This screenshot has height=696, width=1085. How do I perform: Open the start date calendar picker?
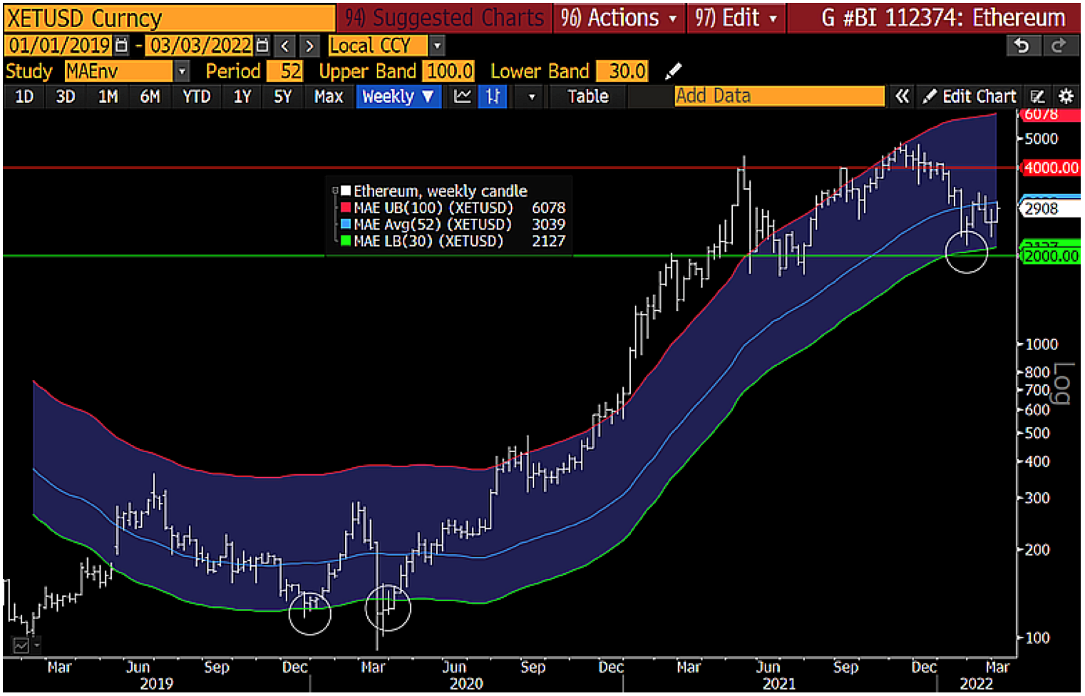point(122,46)
